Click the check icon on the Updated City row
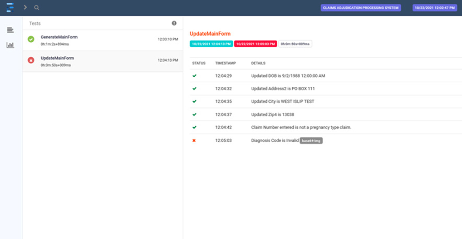Viewport: 462px width, 239px height. pos(194,101)
